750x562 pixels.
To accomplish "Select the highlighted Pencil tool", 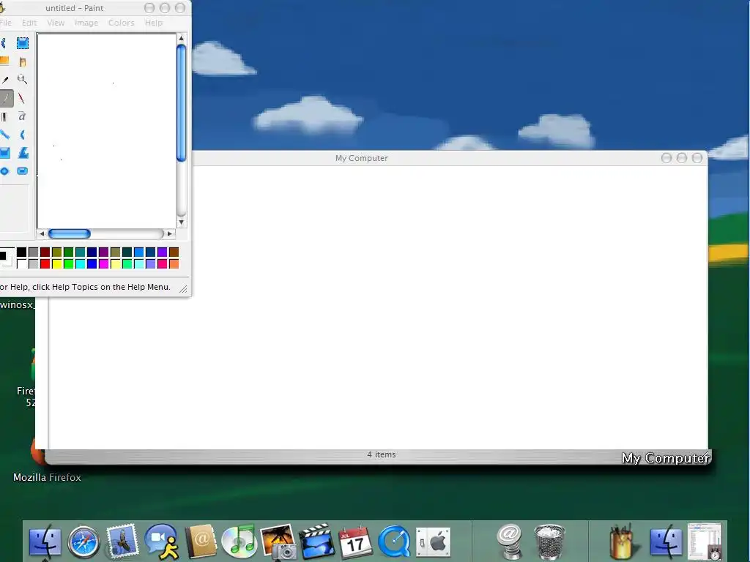I will [x=6, y=99].
